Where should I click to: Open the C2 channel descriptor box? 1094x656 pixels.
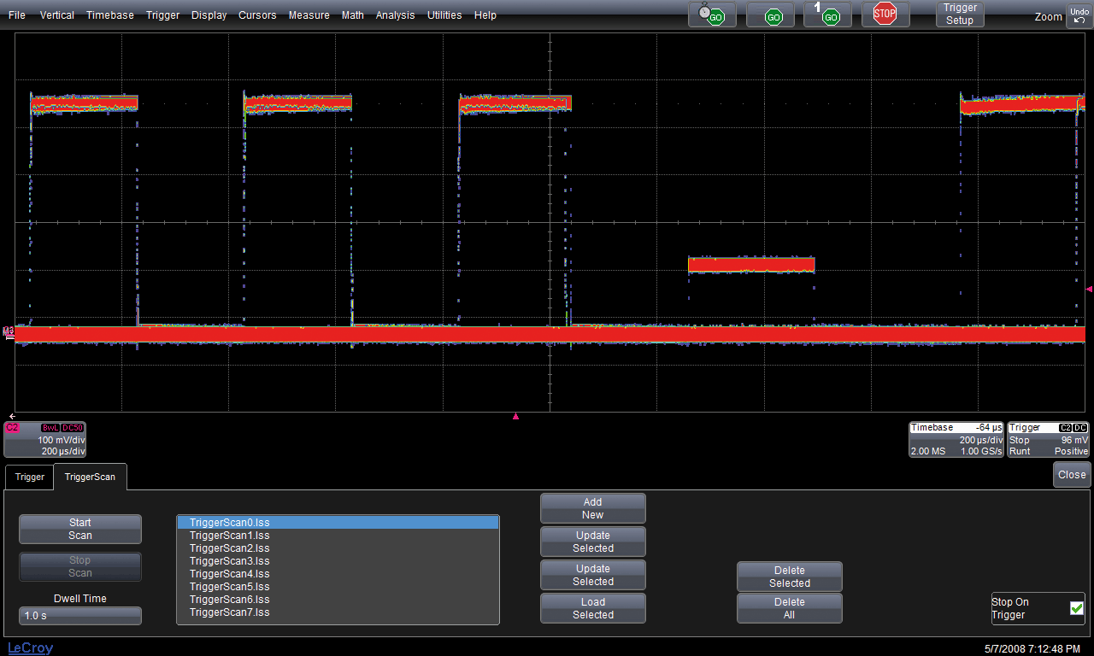click(45, 439)
